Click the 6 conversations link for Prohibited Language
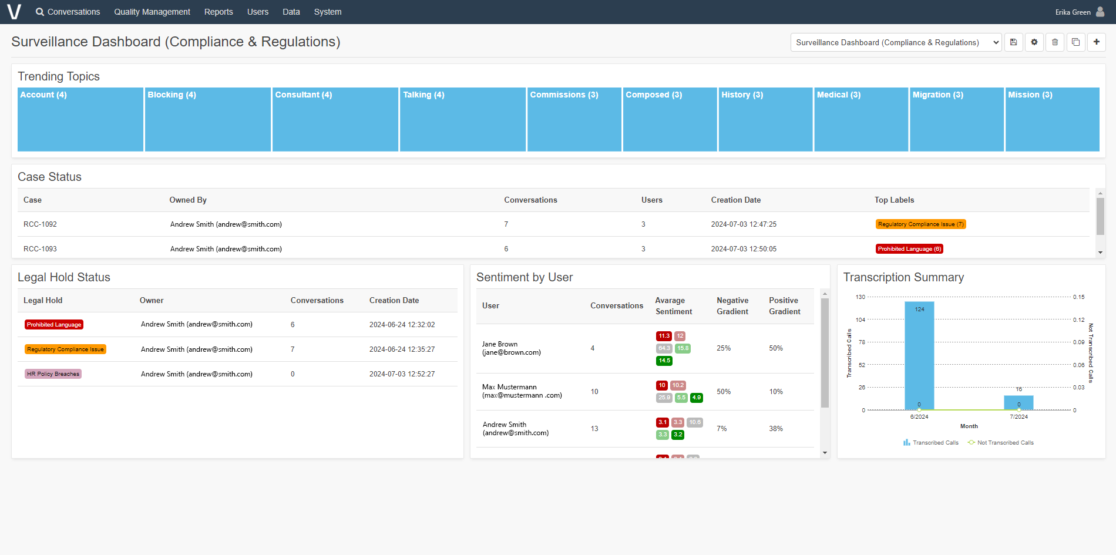This screenshot has width=1116, height=555. click(293, 324)
